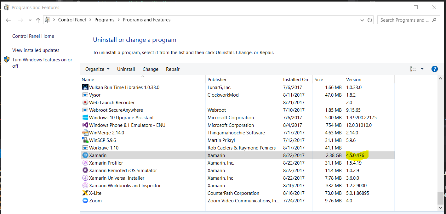Click the Xamarin Profiler icon
The height and width of the screenshot is (214, 446).
(x=85, y=163)
